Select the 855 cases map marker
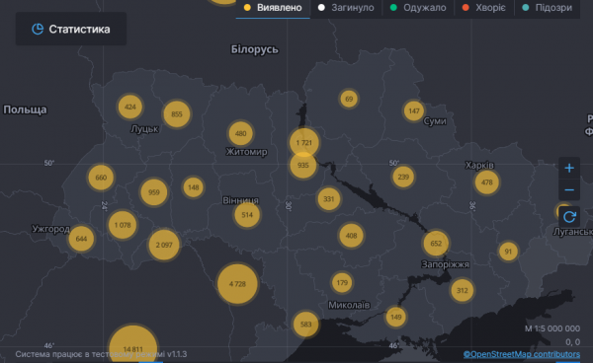The height and width of the screenshot is (363, 593). [x=177, y=114]
